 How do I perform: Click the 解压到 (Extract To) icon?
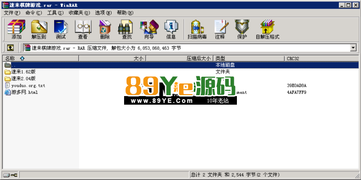point(38,29)
